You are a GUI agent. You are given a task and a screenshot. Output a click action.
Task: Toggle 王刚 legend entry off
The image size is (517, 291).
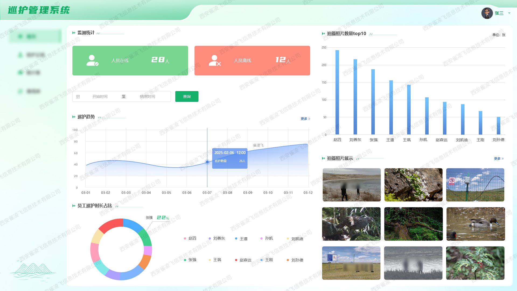coord(269,260)
